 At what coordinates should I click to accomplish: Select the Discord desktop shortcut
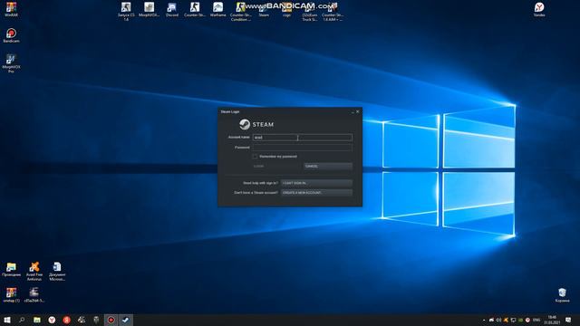coord(172,10)
